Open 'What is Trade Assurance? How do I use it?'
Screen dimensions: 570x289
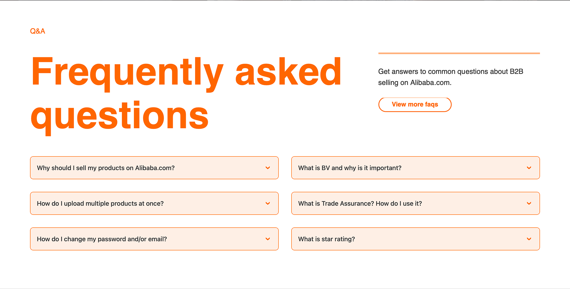[360, 203]
